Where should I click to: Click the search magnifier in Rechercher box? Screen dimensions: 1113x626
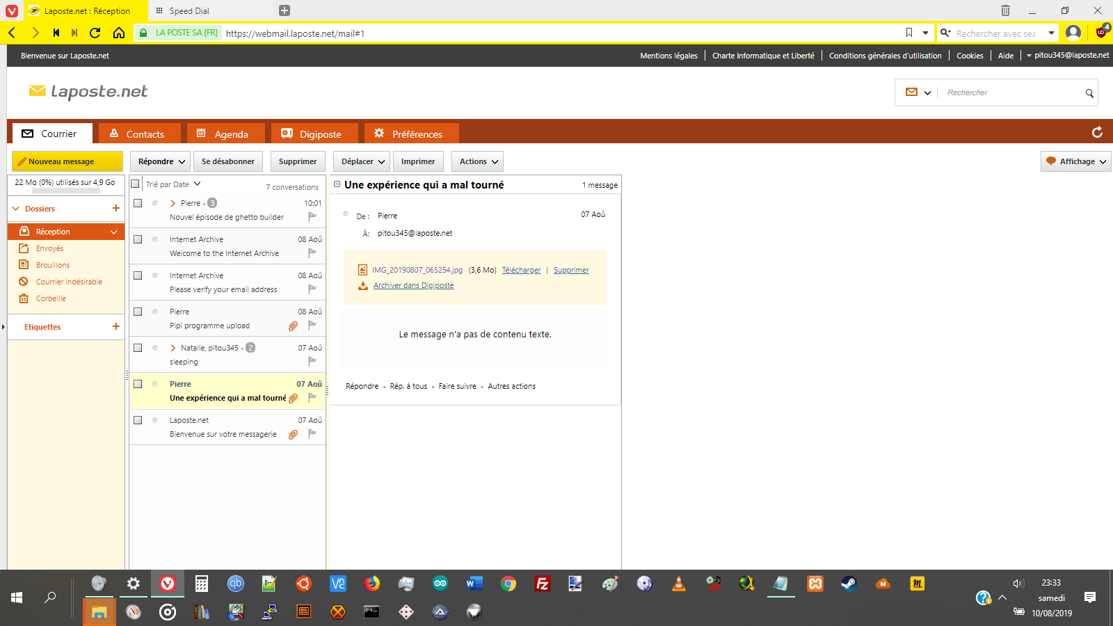tap(1089, 93)
